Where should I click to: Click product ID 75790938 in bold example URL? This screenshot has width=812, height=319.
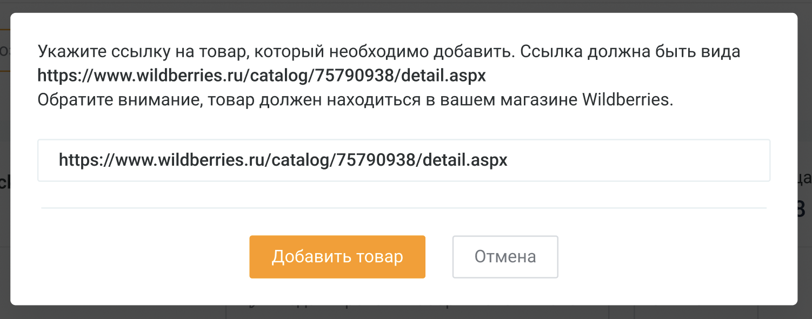[x=355, y=76]
